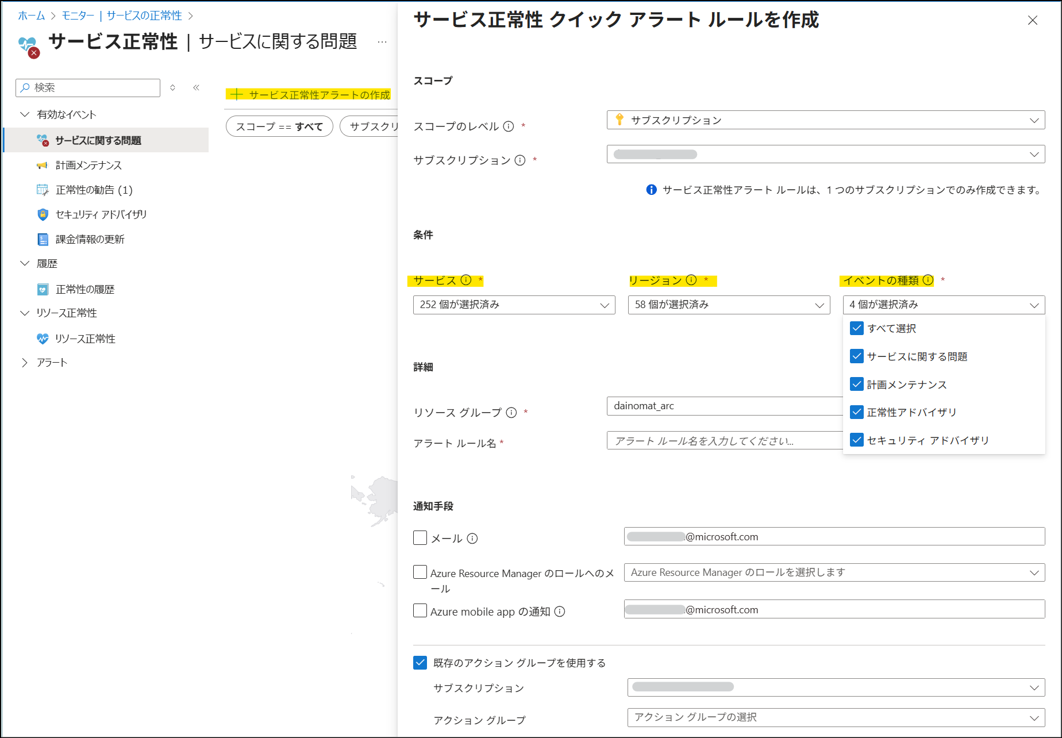
Task: Collapse the 有効なイベント section
Action: [x=25, y=114]
